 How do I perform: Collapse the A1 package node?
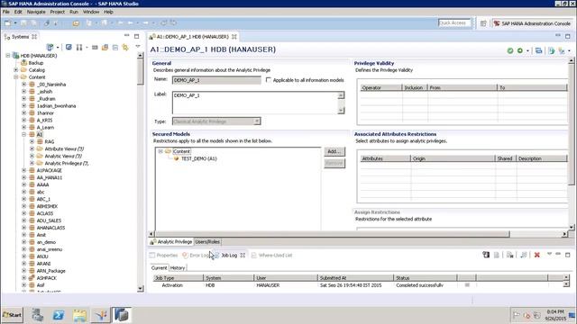[24, 134]
